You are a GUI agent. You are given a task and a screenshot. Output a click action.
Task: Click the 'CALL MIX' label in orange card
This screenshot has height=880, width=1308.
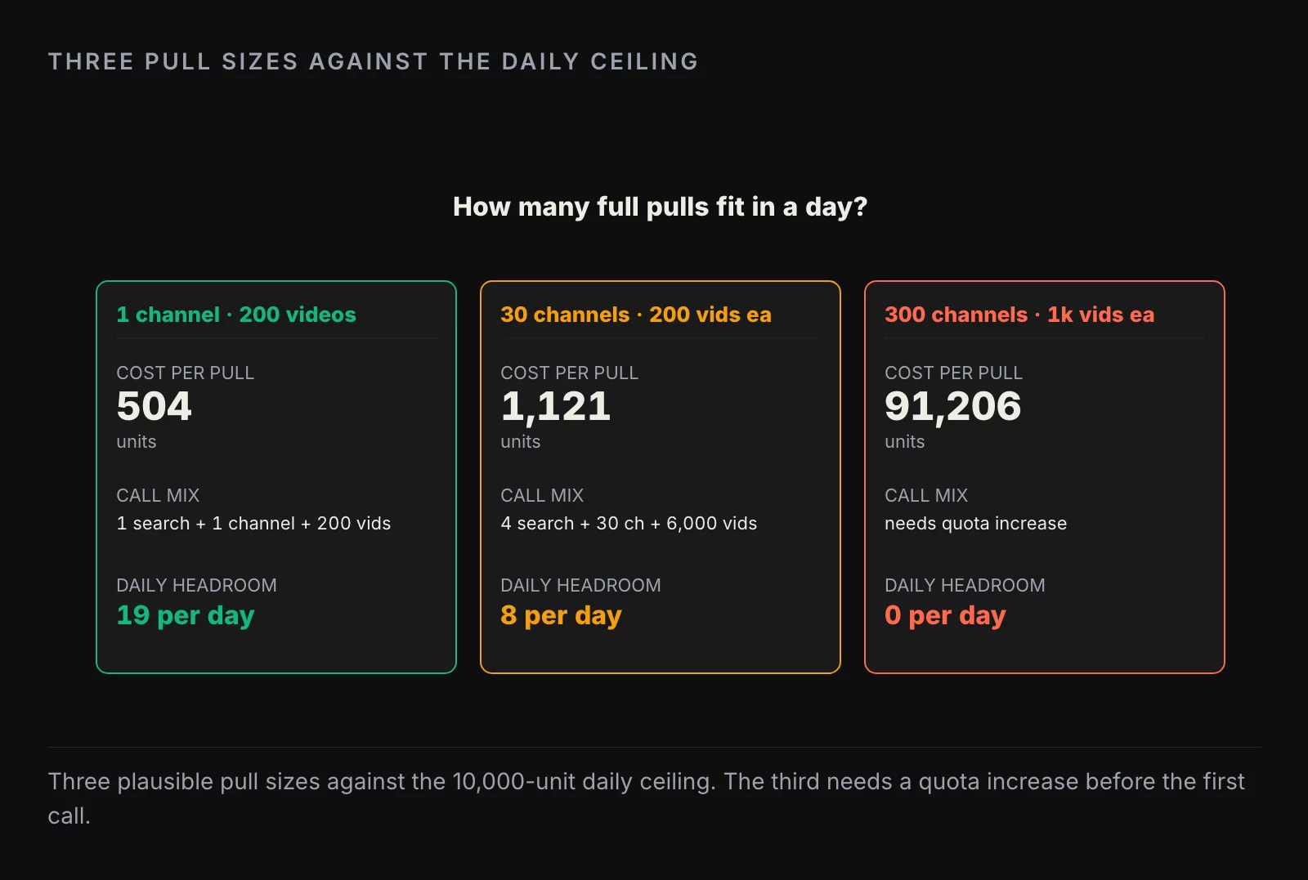(x=542, y=496)
